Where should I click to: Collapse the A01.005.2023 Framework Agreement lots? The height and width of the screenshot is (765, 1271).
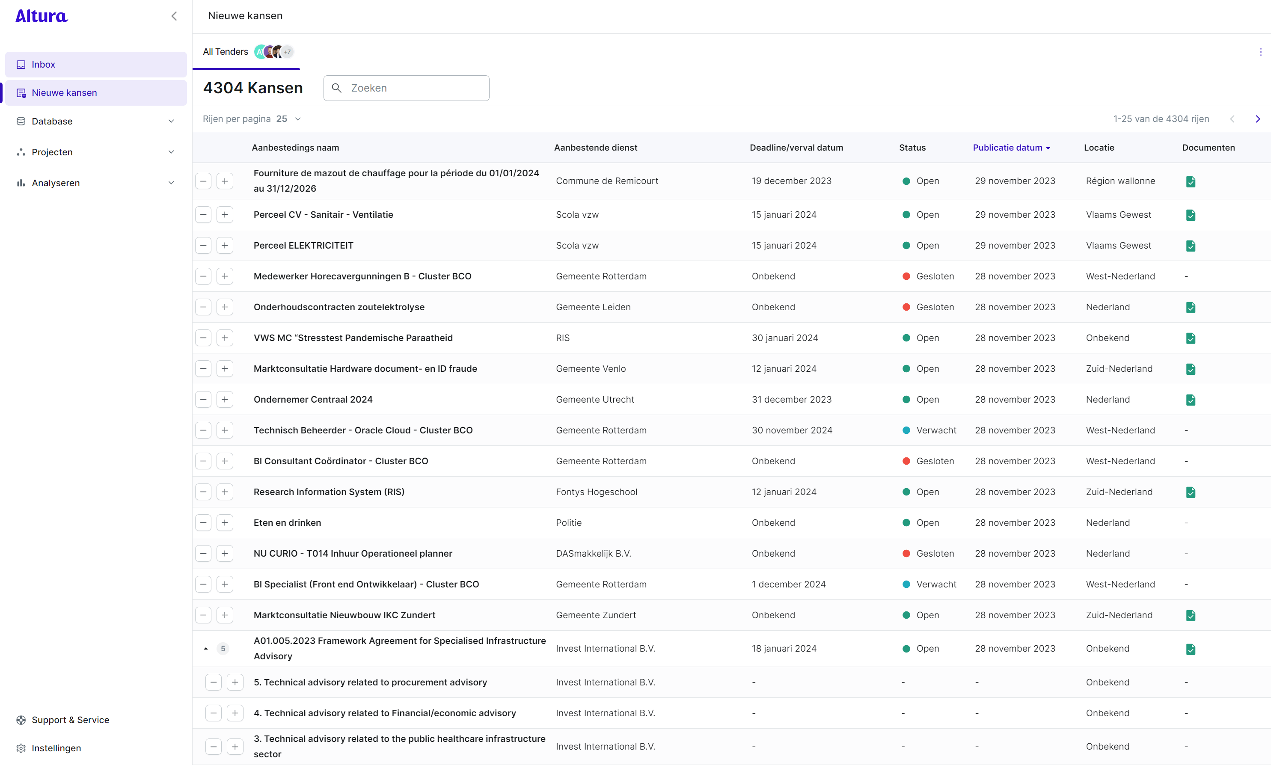coord(206,649)
